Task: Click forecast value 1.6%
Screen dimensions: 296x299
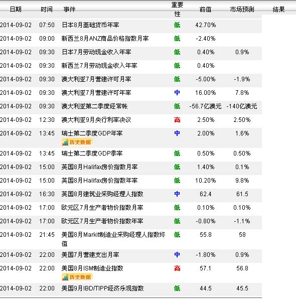Action: pyautogui.click(x=242, y=133)
